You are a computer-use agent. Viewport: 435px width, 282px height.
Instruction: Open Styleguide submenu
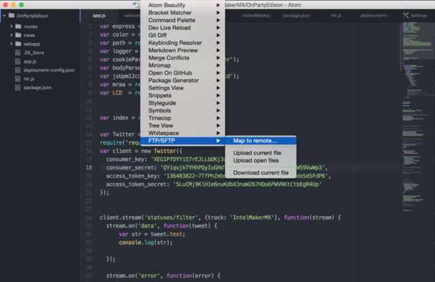(x=182, y=103)
